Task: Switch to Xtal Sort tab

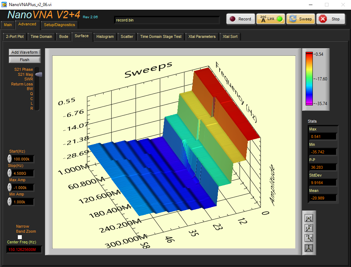Action: (230, 36)
